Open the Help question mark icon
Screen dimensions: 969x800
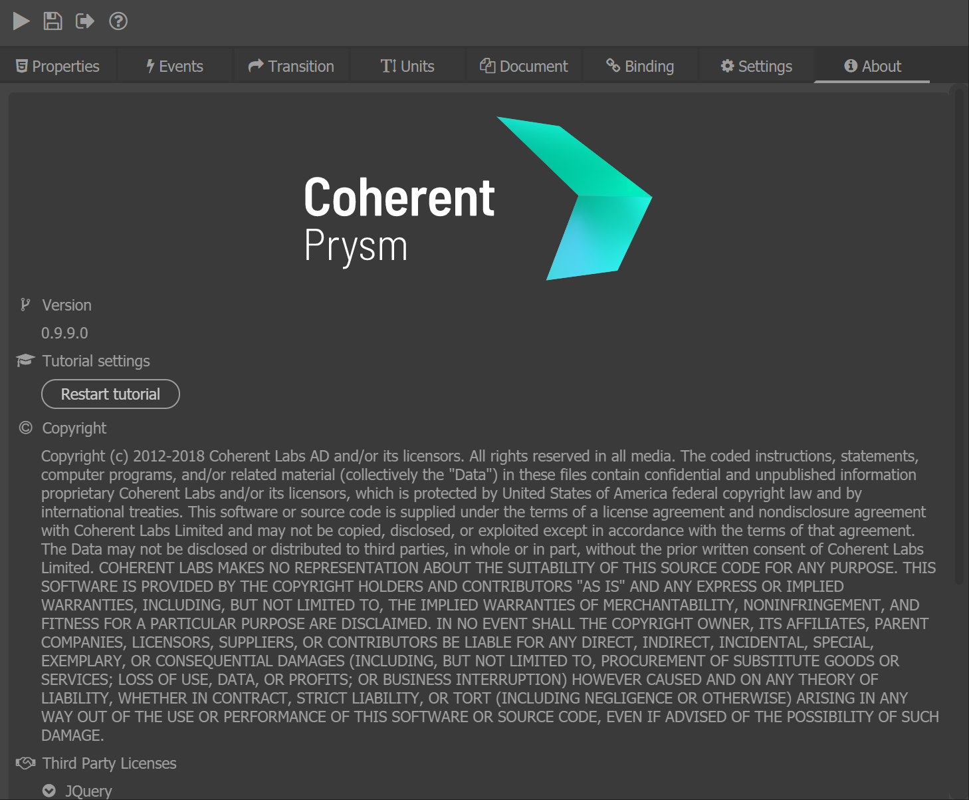[118, 21]
